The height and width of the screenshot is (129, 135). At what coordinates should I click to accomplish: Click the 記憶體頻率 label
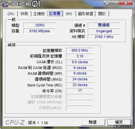pos(52,51)
